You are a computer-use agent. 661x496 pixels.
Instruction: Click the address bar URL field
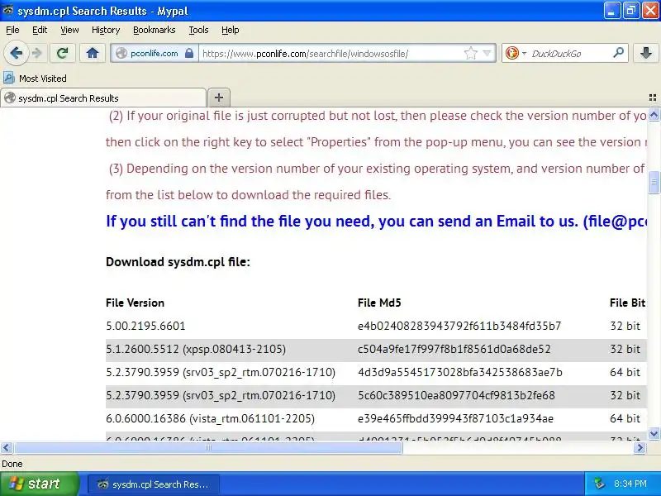(x=331, y=54)
